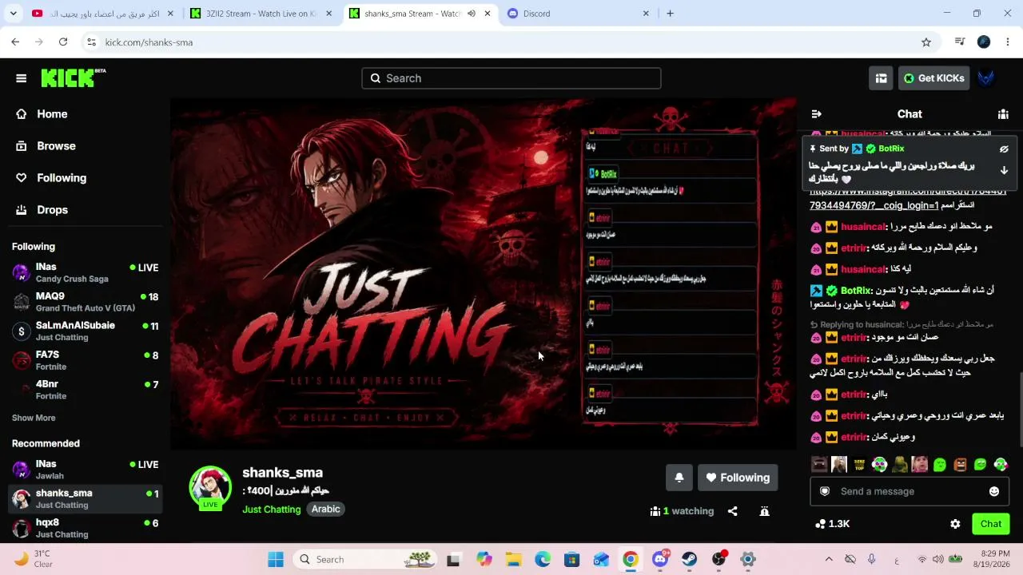Image resolution: width=1023 pixels, height=575 pixels.
Task: Go to Home in the sidebar
Action: tap(85, 114)
